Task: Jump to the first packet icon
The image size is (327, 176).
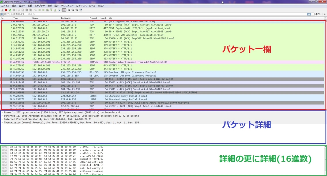Action: tap(51, 10)
